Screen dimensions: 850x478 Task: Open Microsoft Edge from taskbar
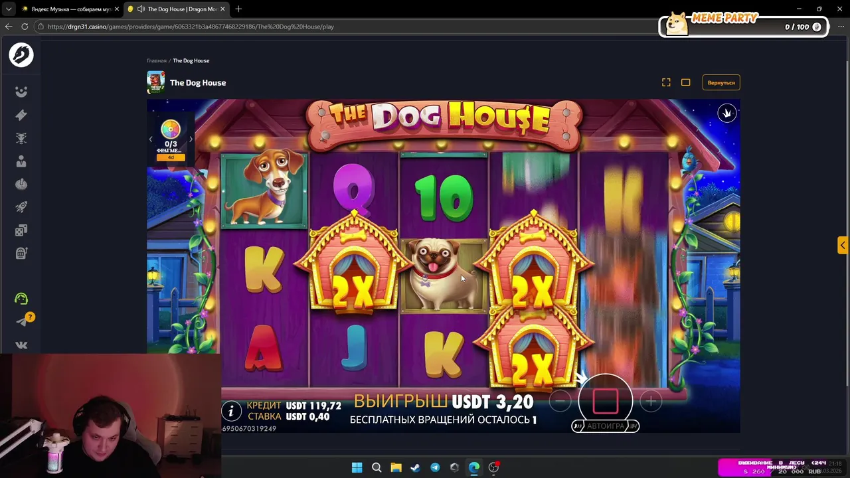pyautogui.click(x=473, y=467)
